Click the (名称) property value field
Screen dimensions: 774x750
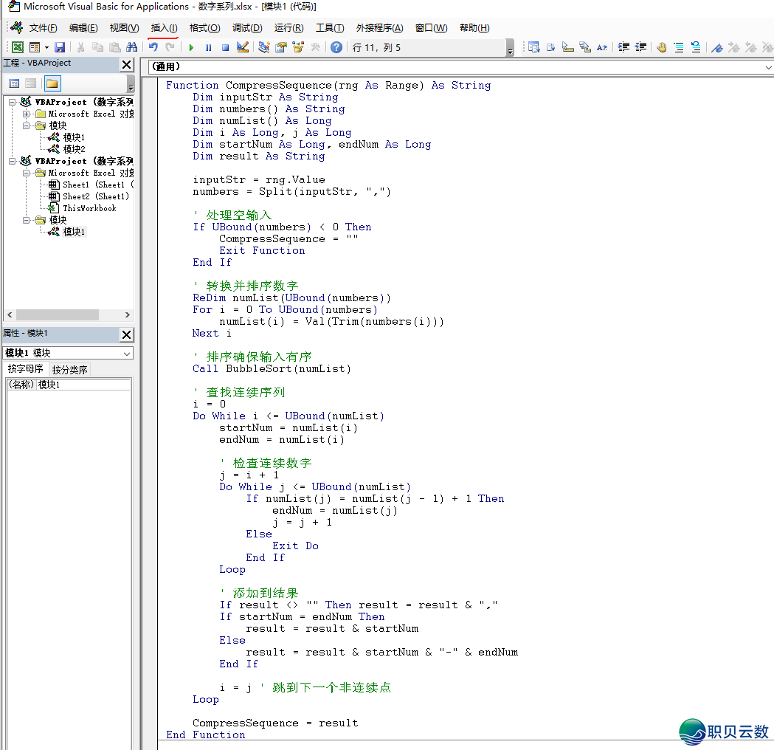[x=83, y=385]
